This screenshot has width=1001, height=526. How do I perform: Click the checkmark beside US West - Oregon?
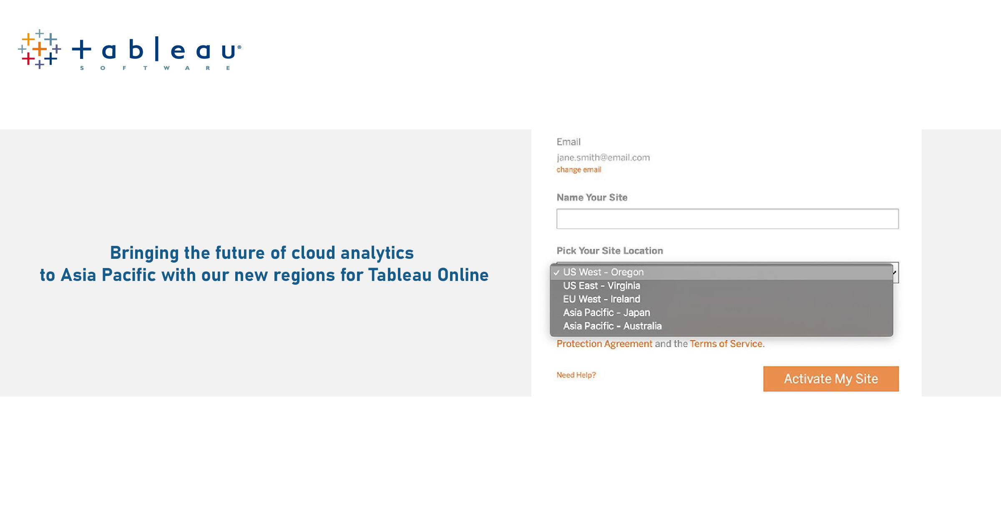pyautogui.click(x=556, y=273)
